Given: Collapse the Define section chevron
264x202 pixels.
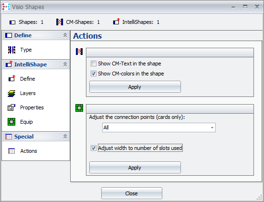Looking at the screenshot, I should [65, 35].
